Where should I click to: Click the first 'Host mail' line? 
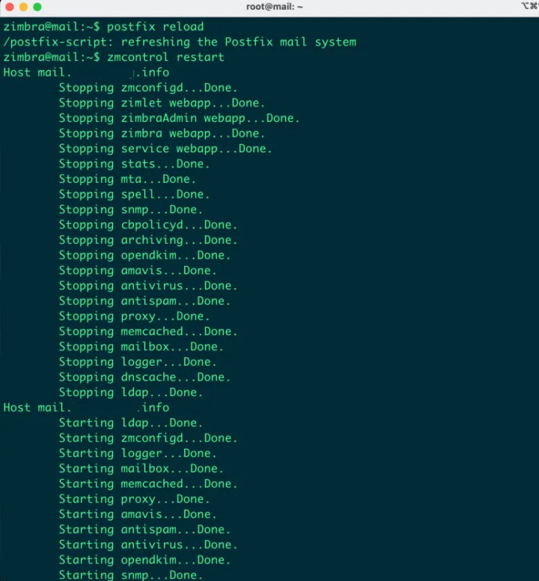86,73
